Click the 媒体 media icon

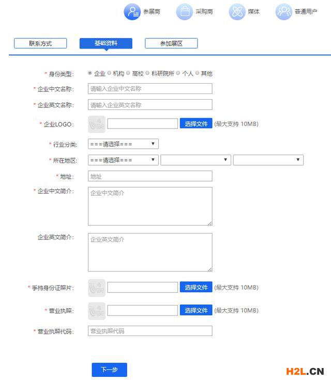point(237,11)
